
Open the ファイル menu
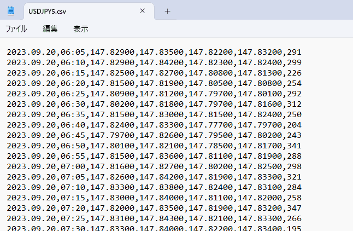16,28
